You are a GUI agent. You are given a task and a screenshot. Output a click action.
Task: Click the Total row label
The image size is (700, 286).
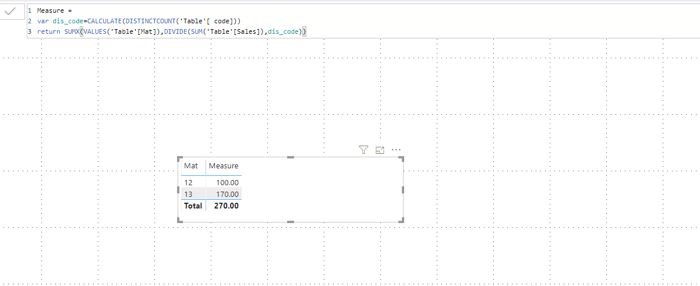coord(193,206)
